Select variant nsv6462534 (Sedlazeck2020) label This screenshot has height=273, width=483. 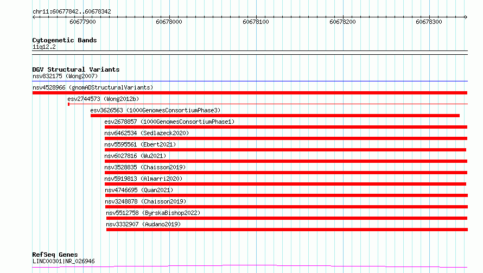coord(147,133)
